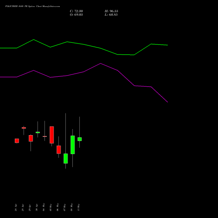
Task: Select the green candle on 07 May
Action: coord(66,158)
